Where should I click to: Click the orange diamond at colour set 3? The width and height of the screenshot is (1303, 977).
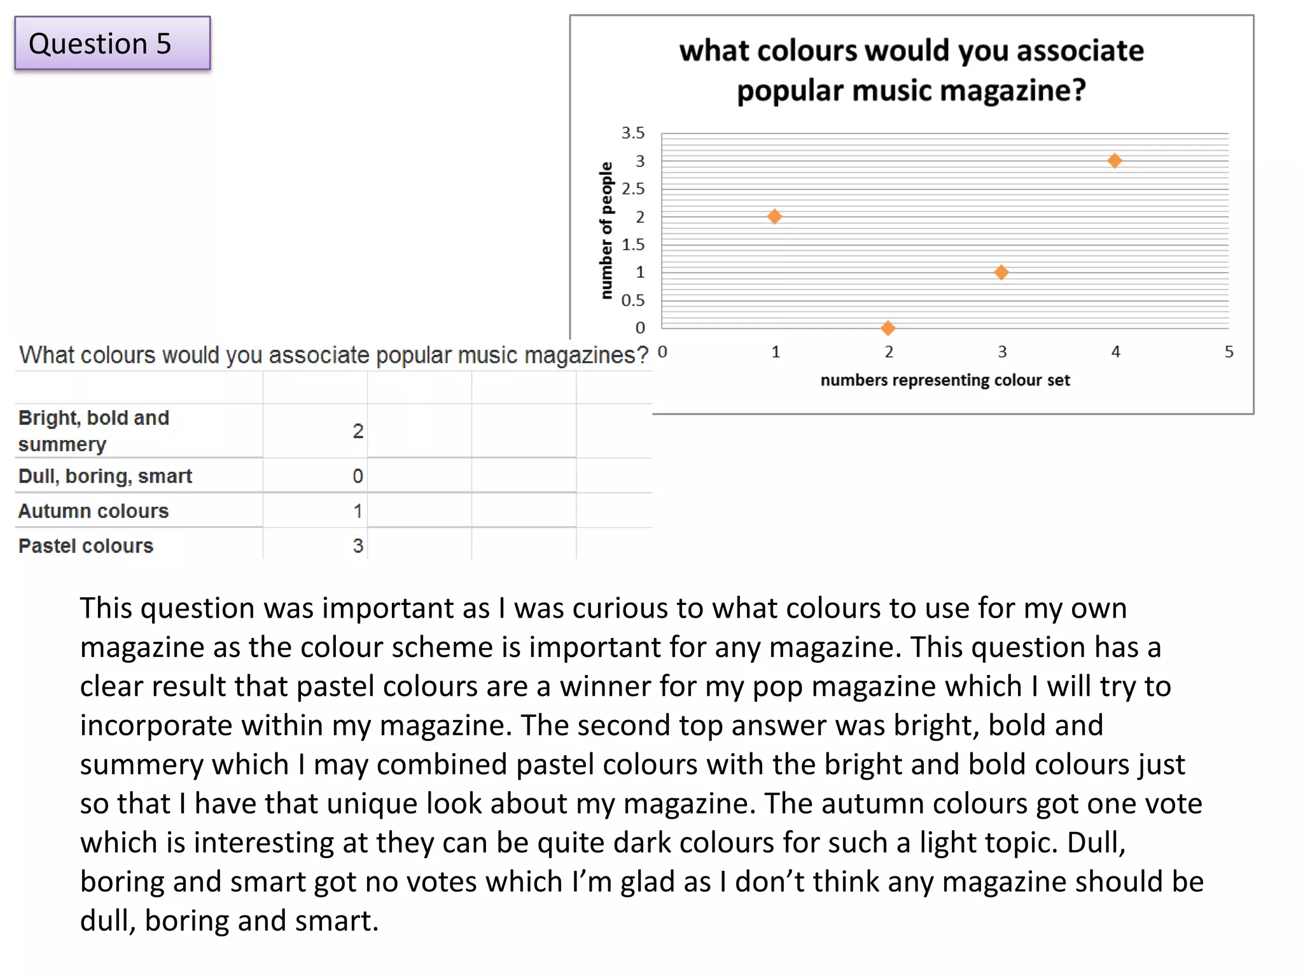coord(1001,273)
